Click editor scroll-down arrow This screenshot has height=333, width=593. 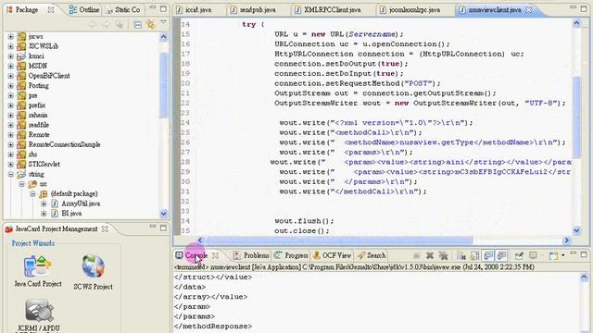(x=576, y=230)
